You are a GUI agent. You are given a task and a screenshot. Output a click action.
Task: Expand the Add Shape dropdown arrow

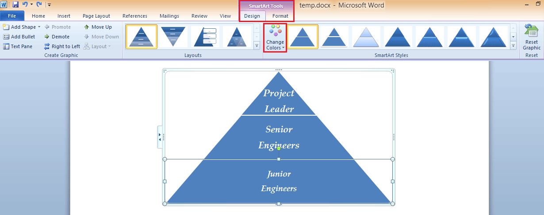39,27
